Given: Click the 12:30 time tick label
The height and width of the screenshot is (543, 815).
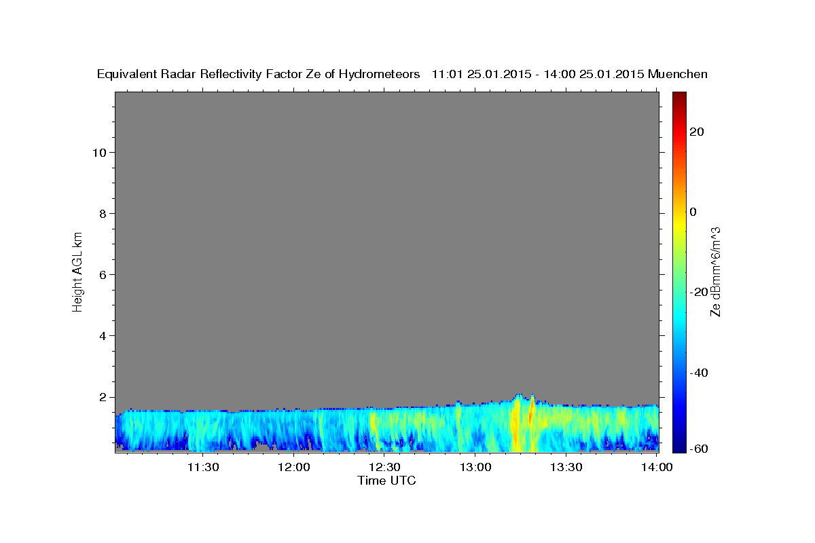Looking at the screenshot, I should point(384,467).
